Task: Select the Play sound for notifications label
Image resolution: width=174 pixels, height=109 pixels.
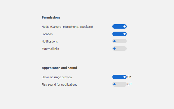Action: pyautogui.click(x=59, y=84)
